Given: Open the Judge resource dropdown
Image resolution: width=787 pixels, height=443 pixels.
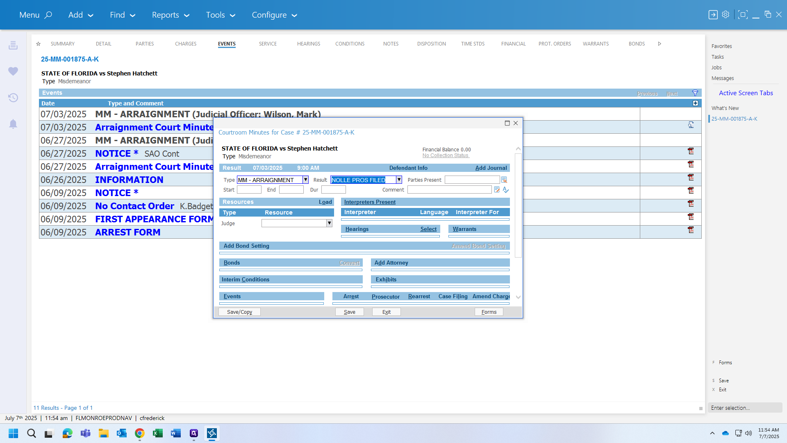Looking at the screenshot, I should click(329, 223).
